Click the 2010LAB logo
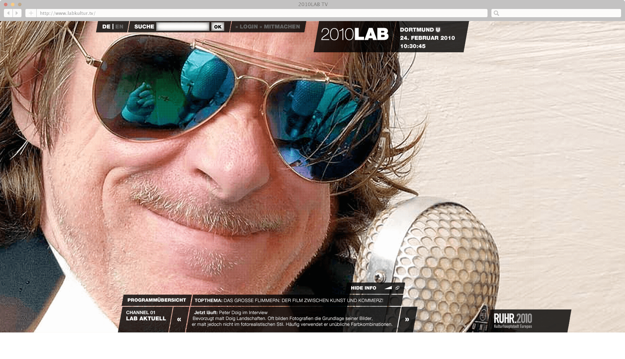Viewport: 625px width, 359px height. point(355,34)
